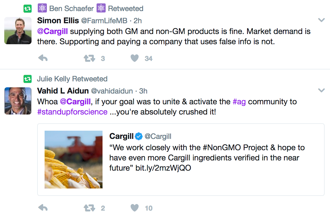
Task: Reply to Vahid L Aidun's tweet
Action: tap(43, 208)
